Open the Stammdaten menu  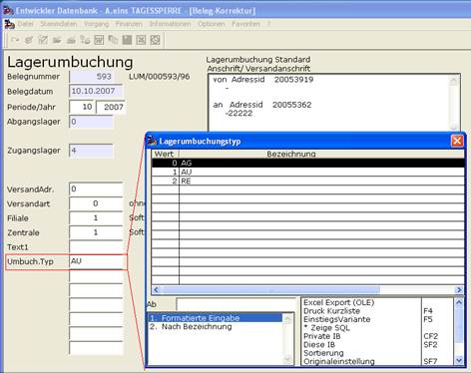coord(59,24)
